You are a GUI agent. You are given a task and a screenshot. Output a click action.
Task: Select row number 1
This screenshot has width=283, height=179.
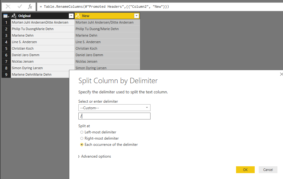pos(6,23)
